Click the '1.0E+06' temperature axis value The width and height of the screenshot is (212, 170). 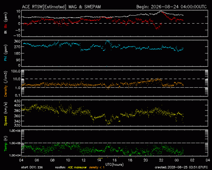[x=15, y=131]
